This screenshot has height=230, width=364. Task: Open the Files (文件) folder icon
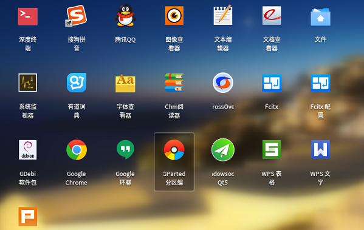coord(320,17)
